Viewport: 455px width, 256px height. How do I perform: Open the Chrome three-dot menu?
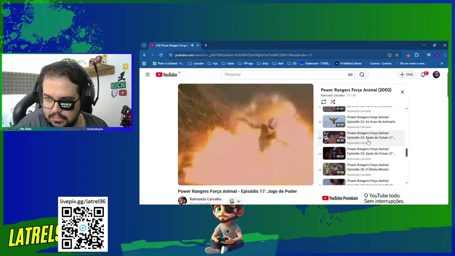point(445,55)
